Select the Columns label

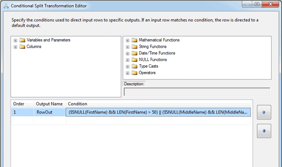pyautogui.click(x=34, y=46)
